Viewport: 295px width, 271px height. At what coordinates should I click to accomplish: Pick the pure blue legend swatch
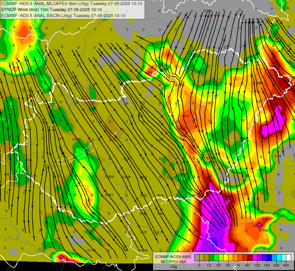(x=269, y=257)
